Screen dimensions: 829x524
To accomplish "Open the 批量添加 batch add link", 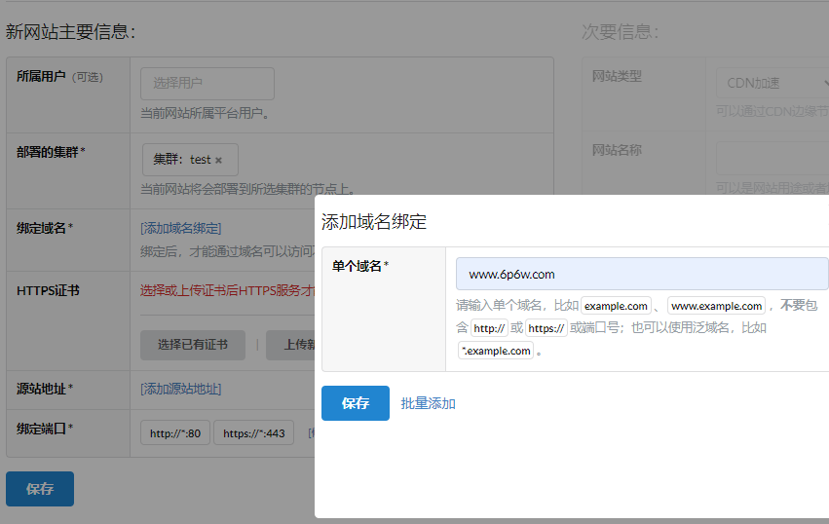I will [x=428, y=403].
